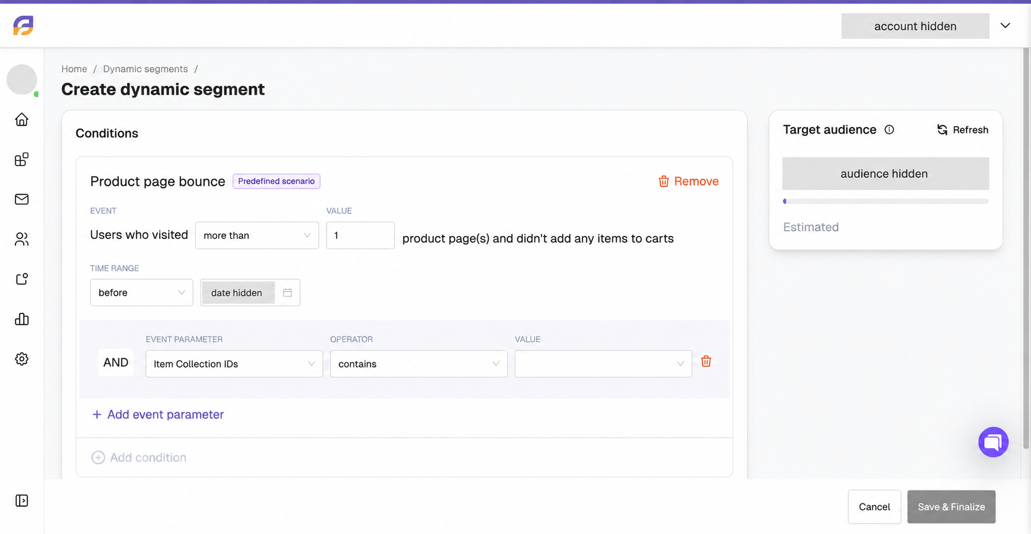
Task: Open the Home sidebar icon
Action: point(22,119)
